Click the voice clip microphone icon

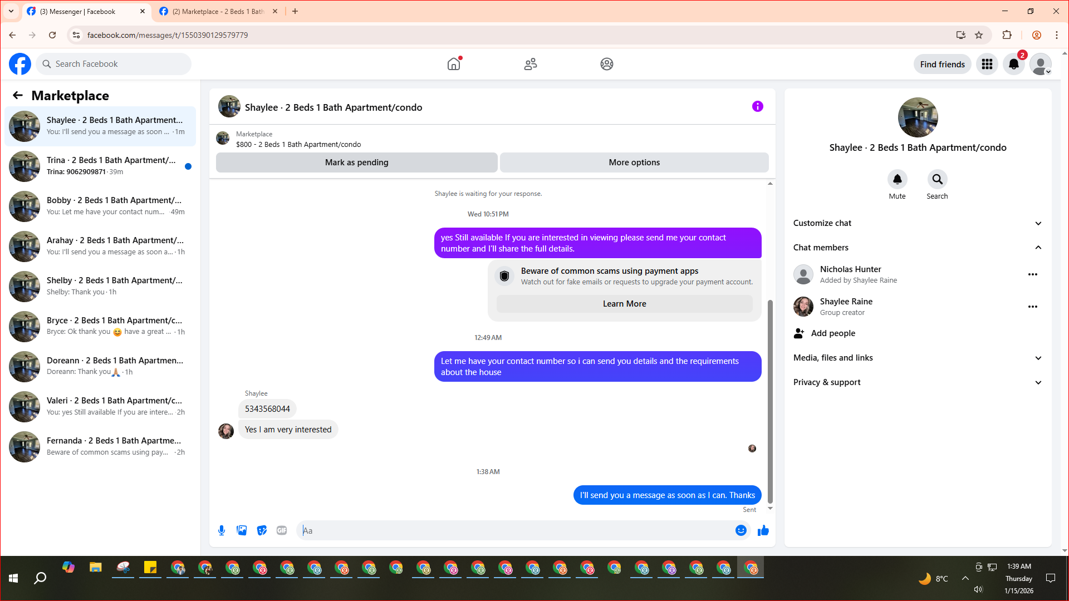pos(222,530)
